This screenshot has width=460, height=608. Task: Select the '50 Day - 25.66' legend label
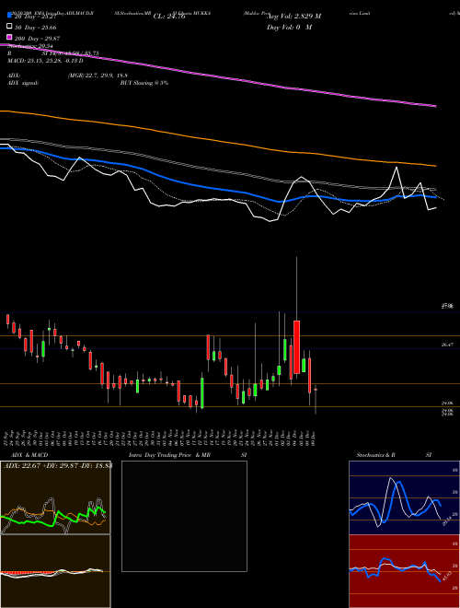point(37,28)
